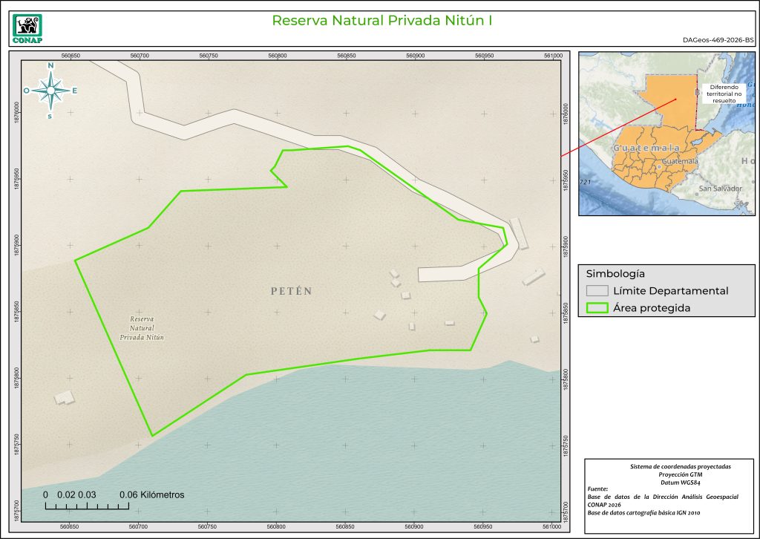Click the italic Reserva Natural Privada Nitún label

(142, 327)
